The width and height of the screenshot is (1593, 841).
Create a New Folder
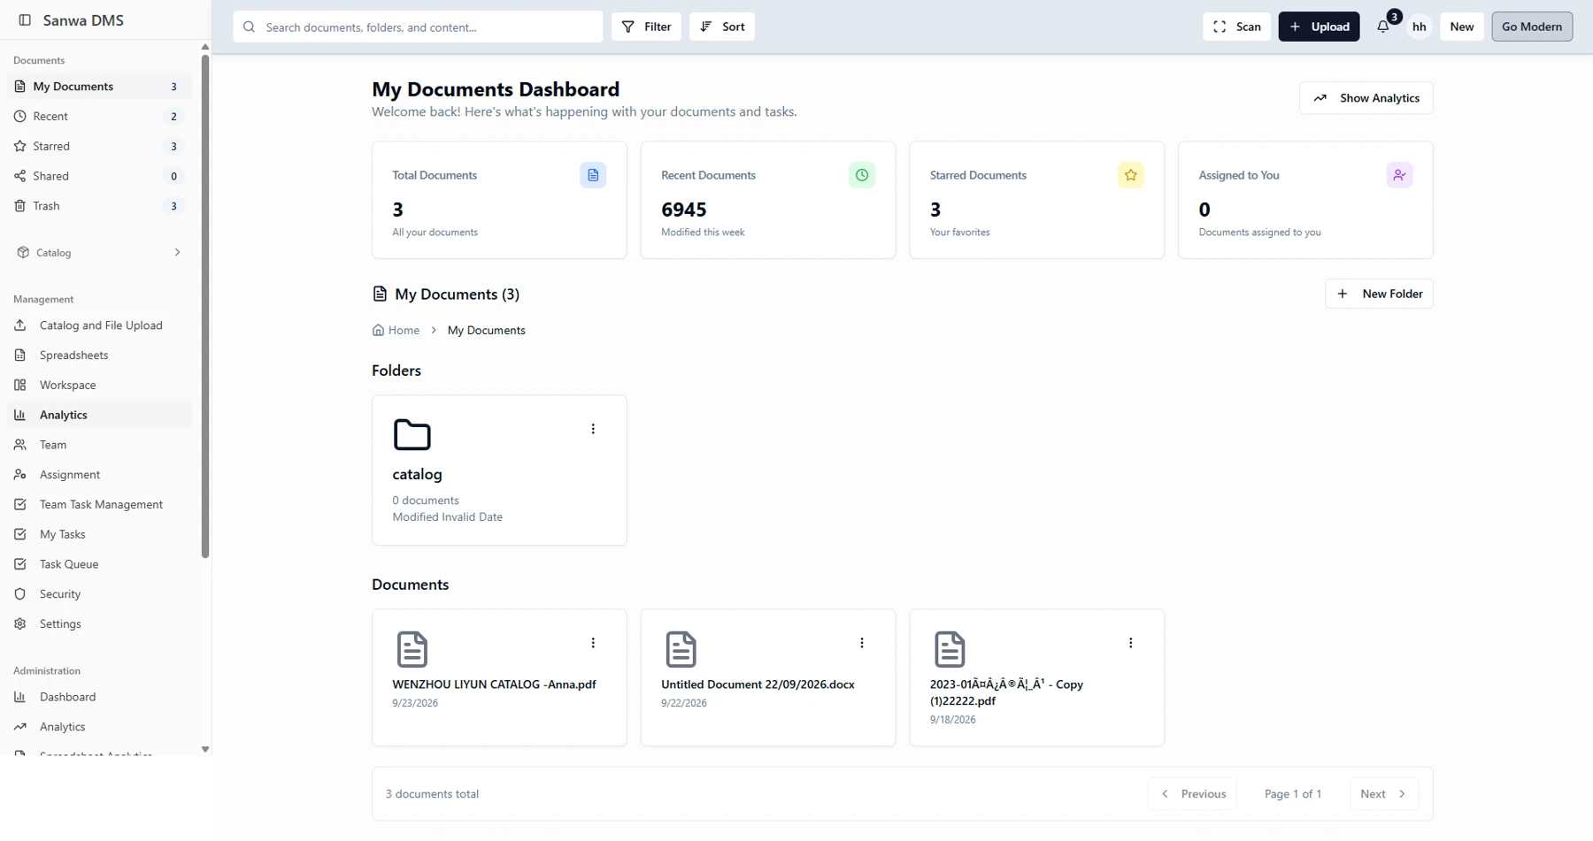pyautogui.click(x=1379, y=294)
